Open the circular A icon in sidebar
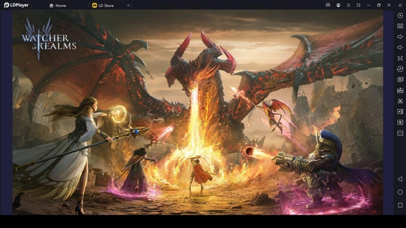The image size is (406, 228). (x=400, y=69)
